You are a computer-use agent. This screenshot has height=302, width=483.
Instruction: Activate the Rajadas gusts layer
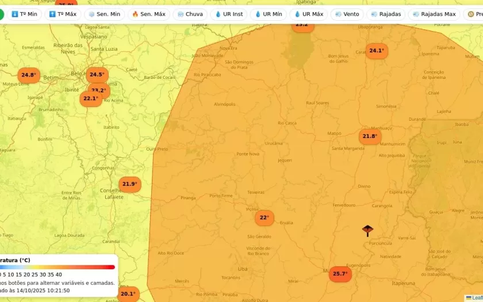click(x=386, y=14)
